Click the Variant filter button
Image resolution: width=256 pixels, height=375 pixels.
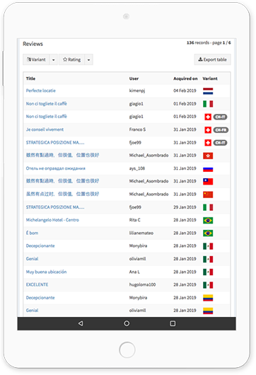point(36,60)
